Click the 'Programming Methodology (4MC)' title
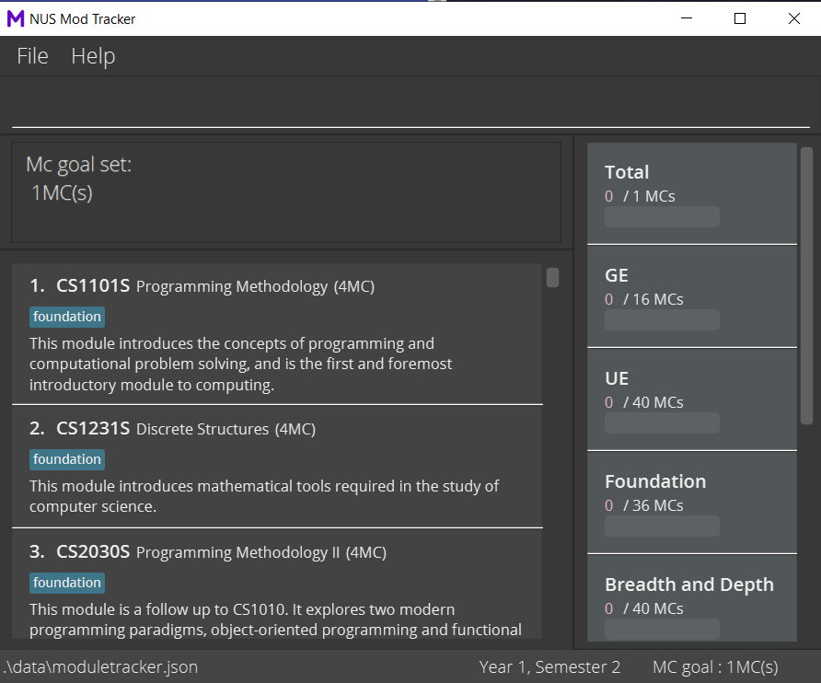Viewport: 821px width, 683px height. point(256,286)
